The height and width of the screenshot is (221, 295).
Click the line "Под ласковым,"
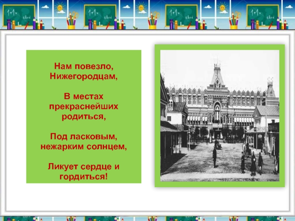(x=83, y=137)
